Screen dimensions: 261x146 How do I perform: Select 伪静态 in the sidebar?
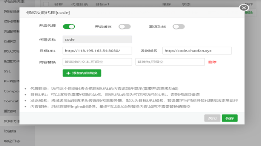10,41
